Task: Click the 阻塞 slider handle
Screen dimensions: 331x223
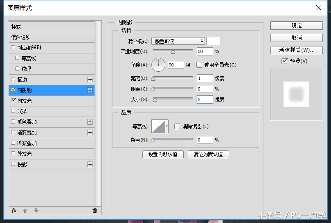Action: click(x=153, y=89)
